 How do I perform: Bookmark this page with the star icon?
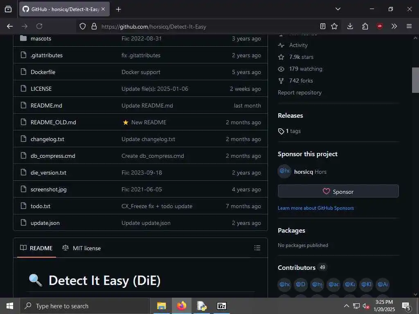[x=334, y=26]
